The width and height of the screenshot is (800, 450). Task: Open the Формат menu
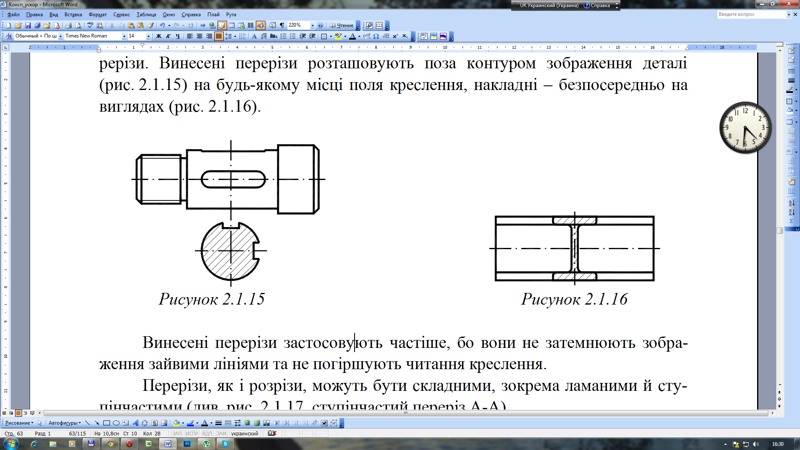(97, 15)
